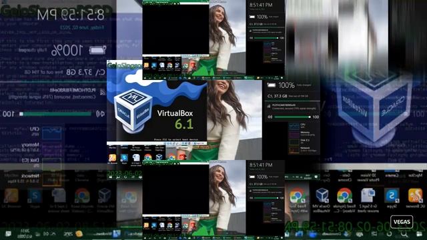The width and height of the screenshot is (427, 240).
Task: Click mirrored Search magnifier on bottom-right taskbar
Action: (404, 234)
